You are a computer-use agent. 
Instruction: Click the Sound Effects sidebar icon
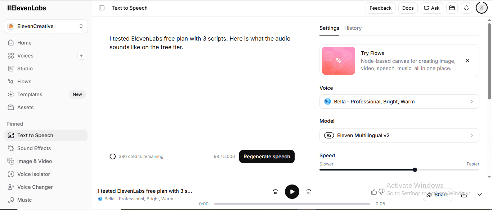click(11, 148)
